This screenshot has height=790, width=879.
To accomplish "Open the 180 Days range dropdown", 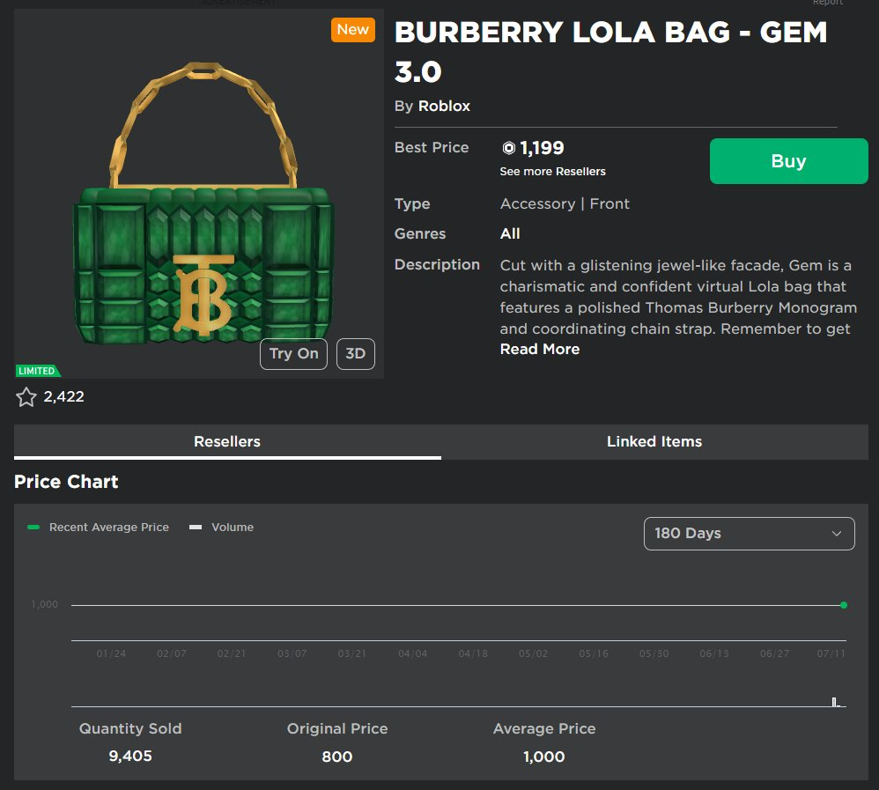I will [749, 533].
